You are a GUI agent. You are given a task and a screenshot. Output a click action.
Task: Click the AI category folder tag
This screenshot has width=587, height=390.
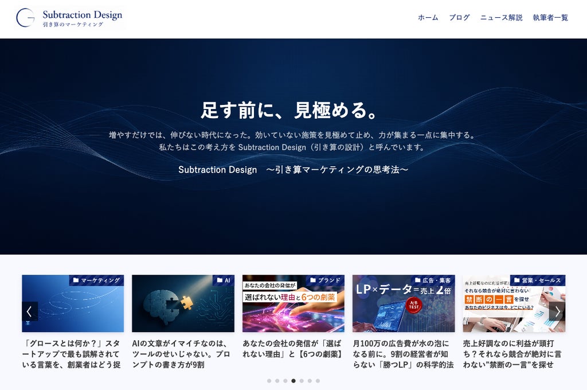224,280
